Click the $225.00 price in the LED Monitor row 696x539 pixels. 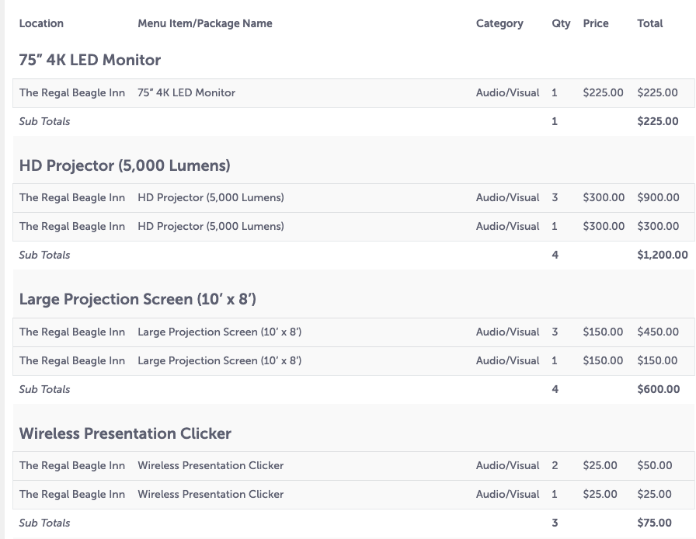click(x=604, y=92)
